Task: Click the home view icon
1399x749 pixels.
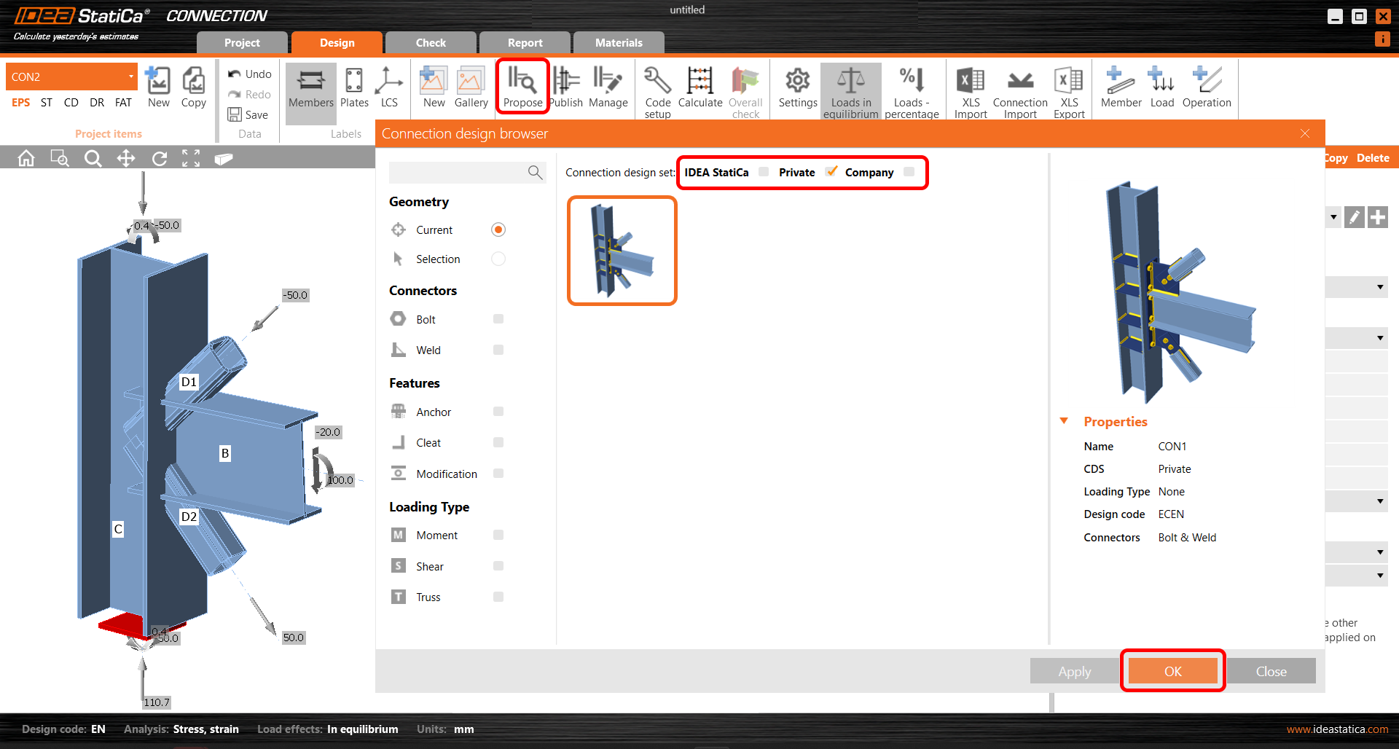Action: [26, 158]
